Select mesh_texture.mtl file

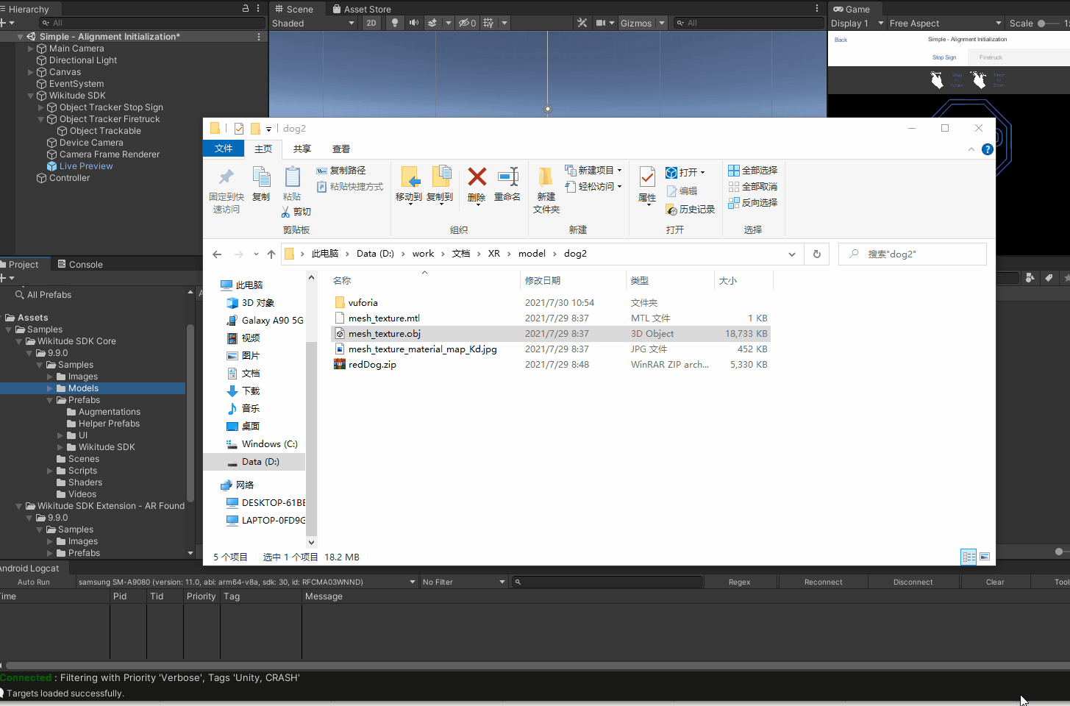coord(384,318)
